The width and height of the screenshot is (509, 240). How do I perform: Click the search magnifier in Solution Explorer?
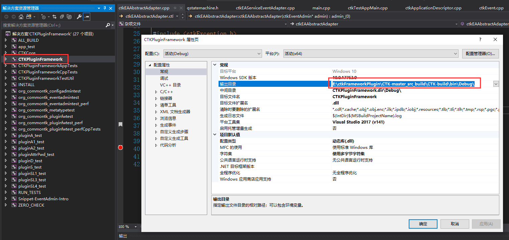coord(108,25)
